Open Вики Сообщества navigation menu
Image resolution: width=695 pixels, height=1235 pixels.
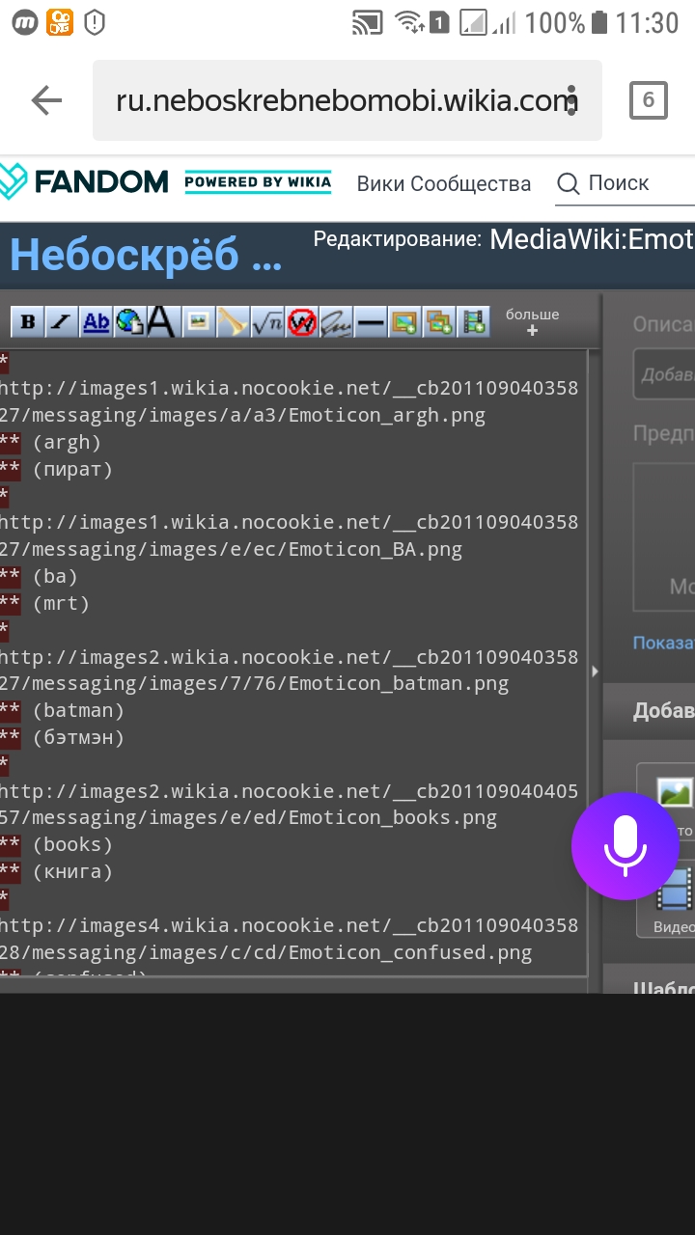(443, 183)
